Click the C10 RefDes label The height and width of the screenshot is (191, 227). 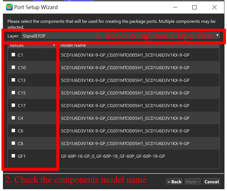22,68
